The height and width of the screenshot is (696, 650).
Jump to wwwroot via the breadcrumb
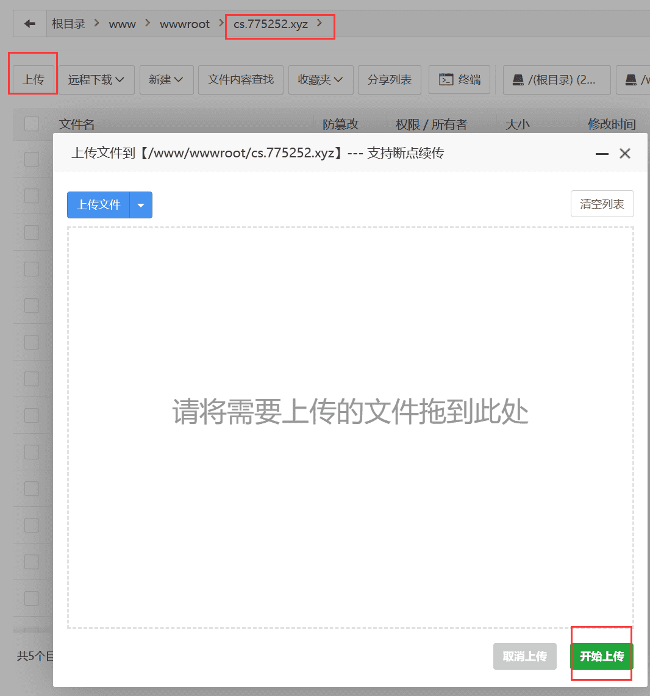point(185,24)
